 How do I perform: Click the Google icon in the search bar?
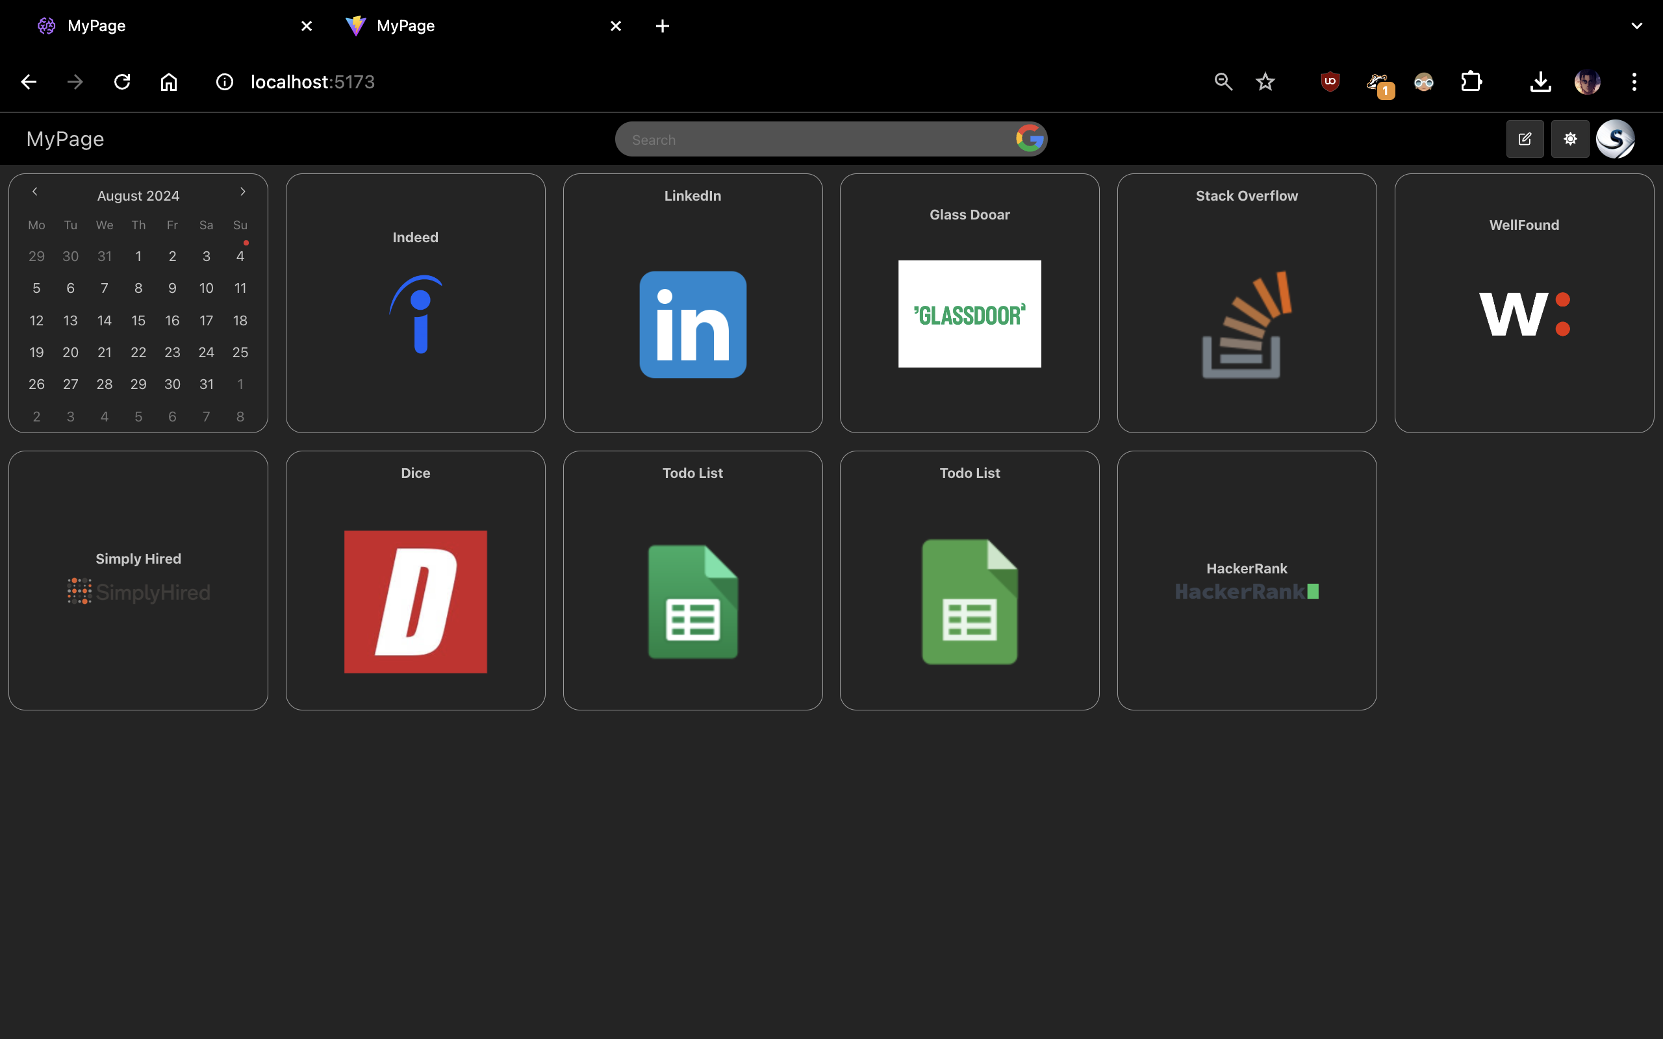[x=1029, y=139]
